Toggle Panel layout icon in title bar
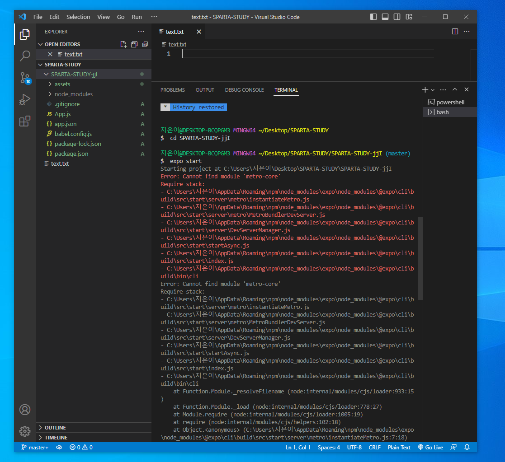Image resolution: width=505 pixels, height=462 pixels. [x=385, y=17]
